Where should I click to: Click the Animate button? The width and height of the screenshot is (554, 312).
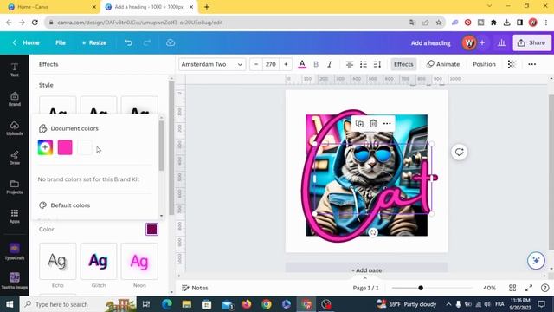point(443,64)
